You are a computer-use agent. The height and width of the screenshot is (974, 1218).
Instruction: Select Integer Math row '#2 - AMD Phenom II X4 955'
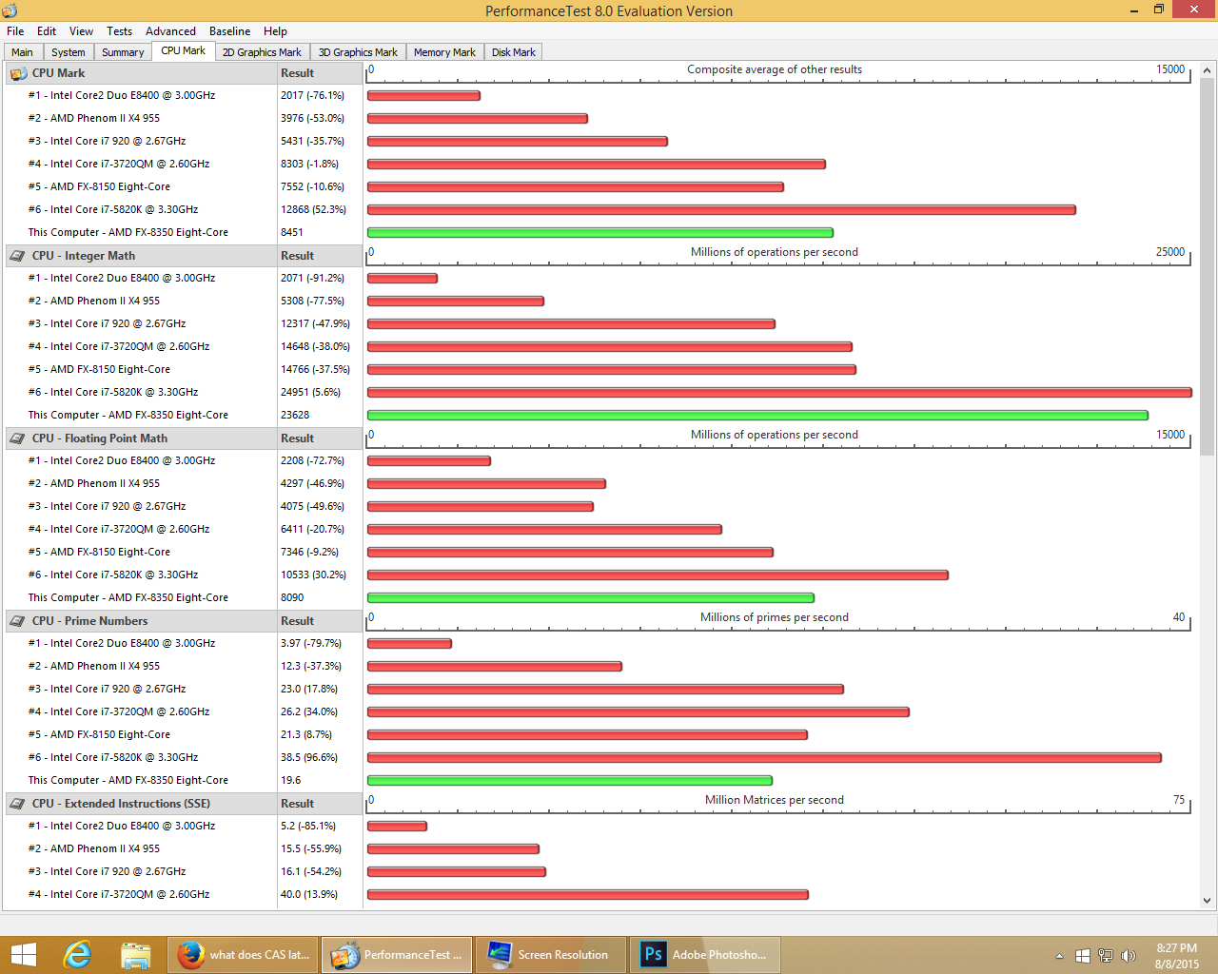coord(94,301)
